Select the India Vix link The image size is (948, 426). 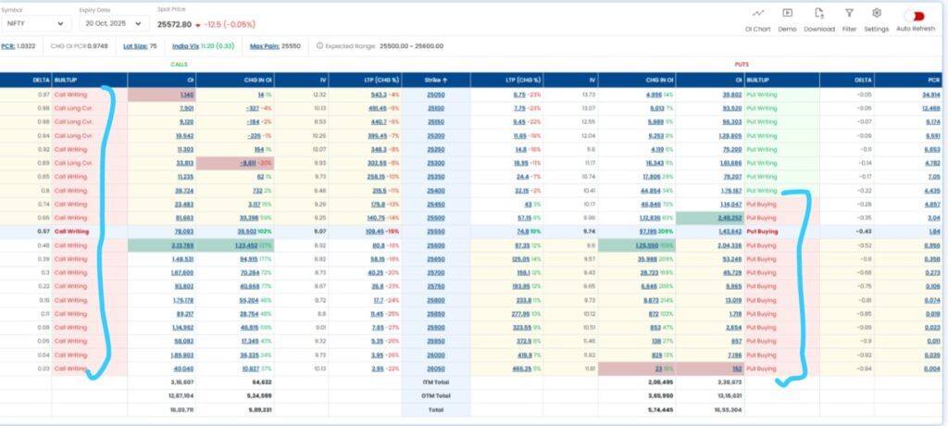tap(185, 45)
